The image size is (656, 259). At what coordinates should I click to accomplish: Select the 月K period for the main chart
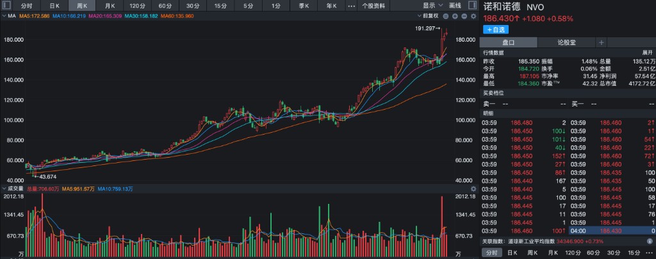[110, 5]
